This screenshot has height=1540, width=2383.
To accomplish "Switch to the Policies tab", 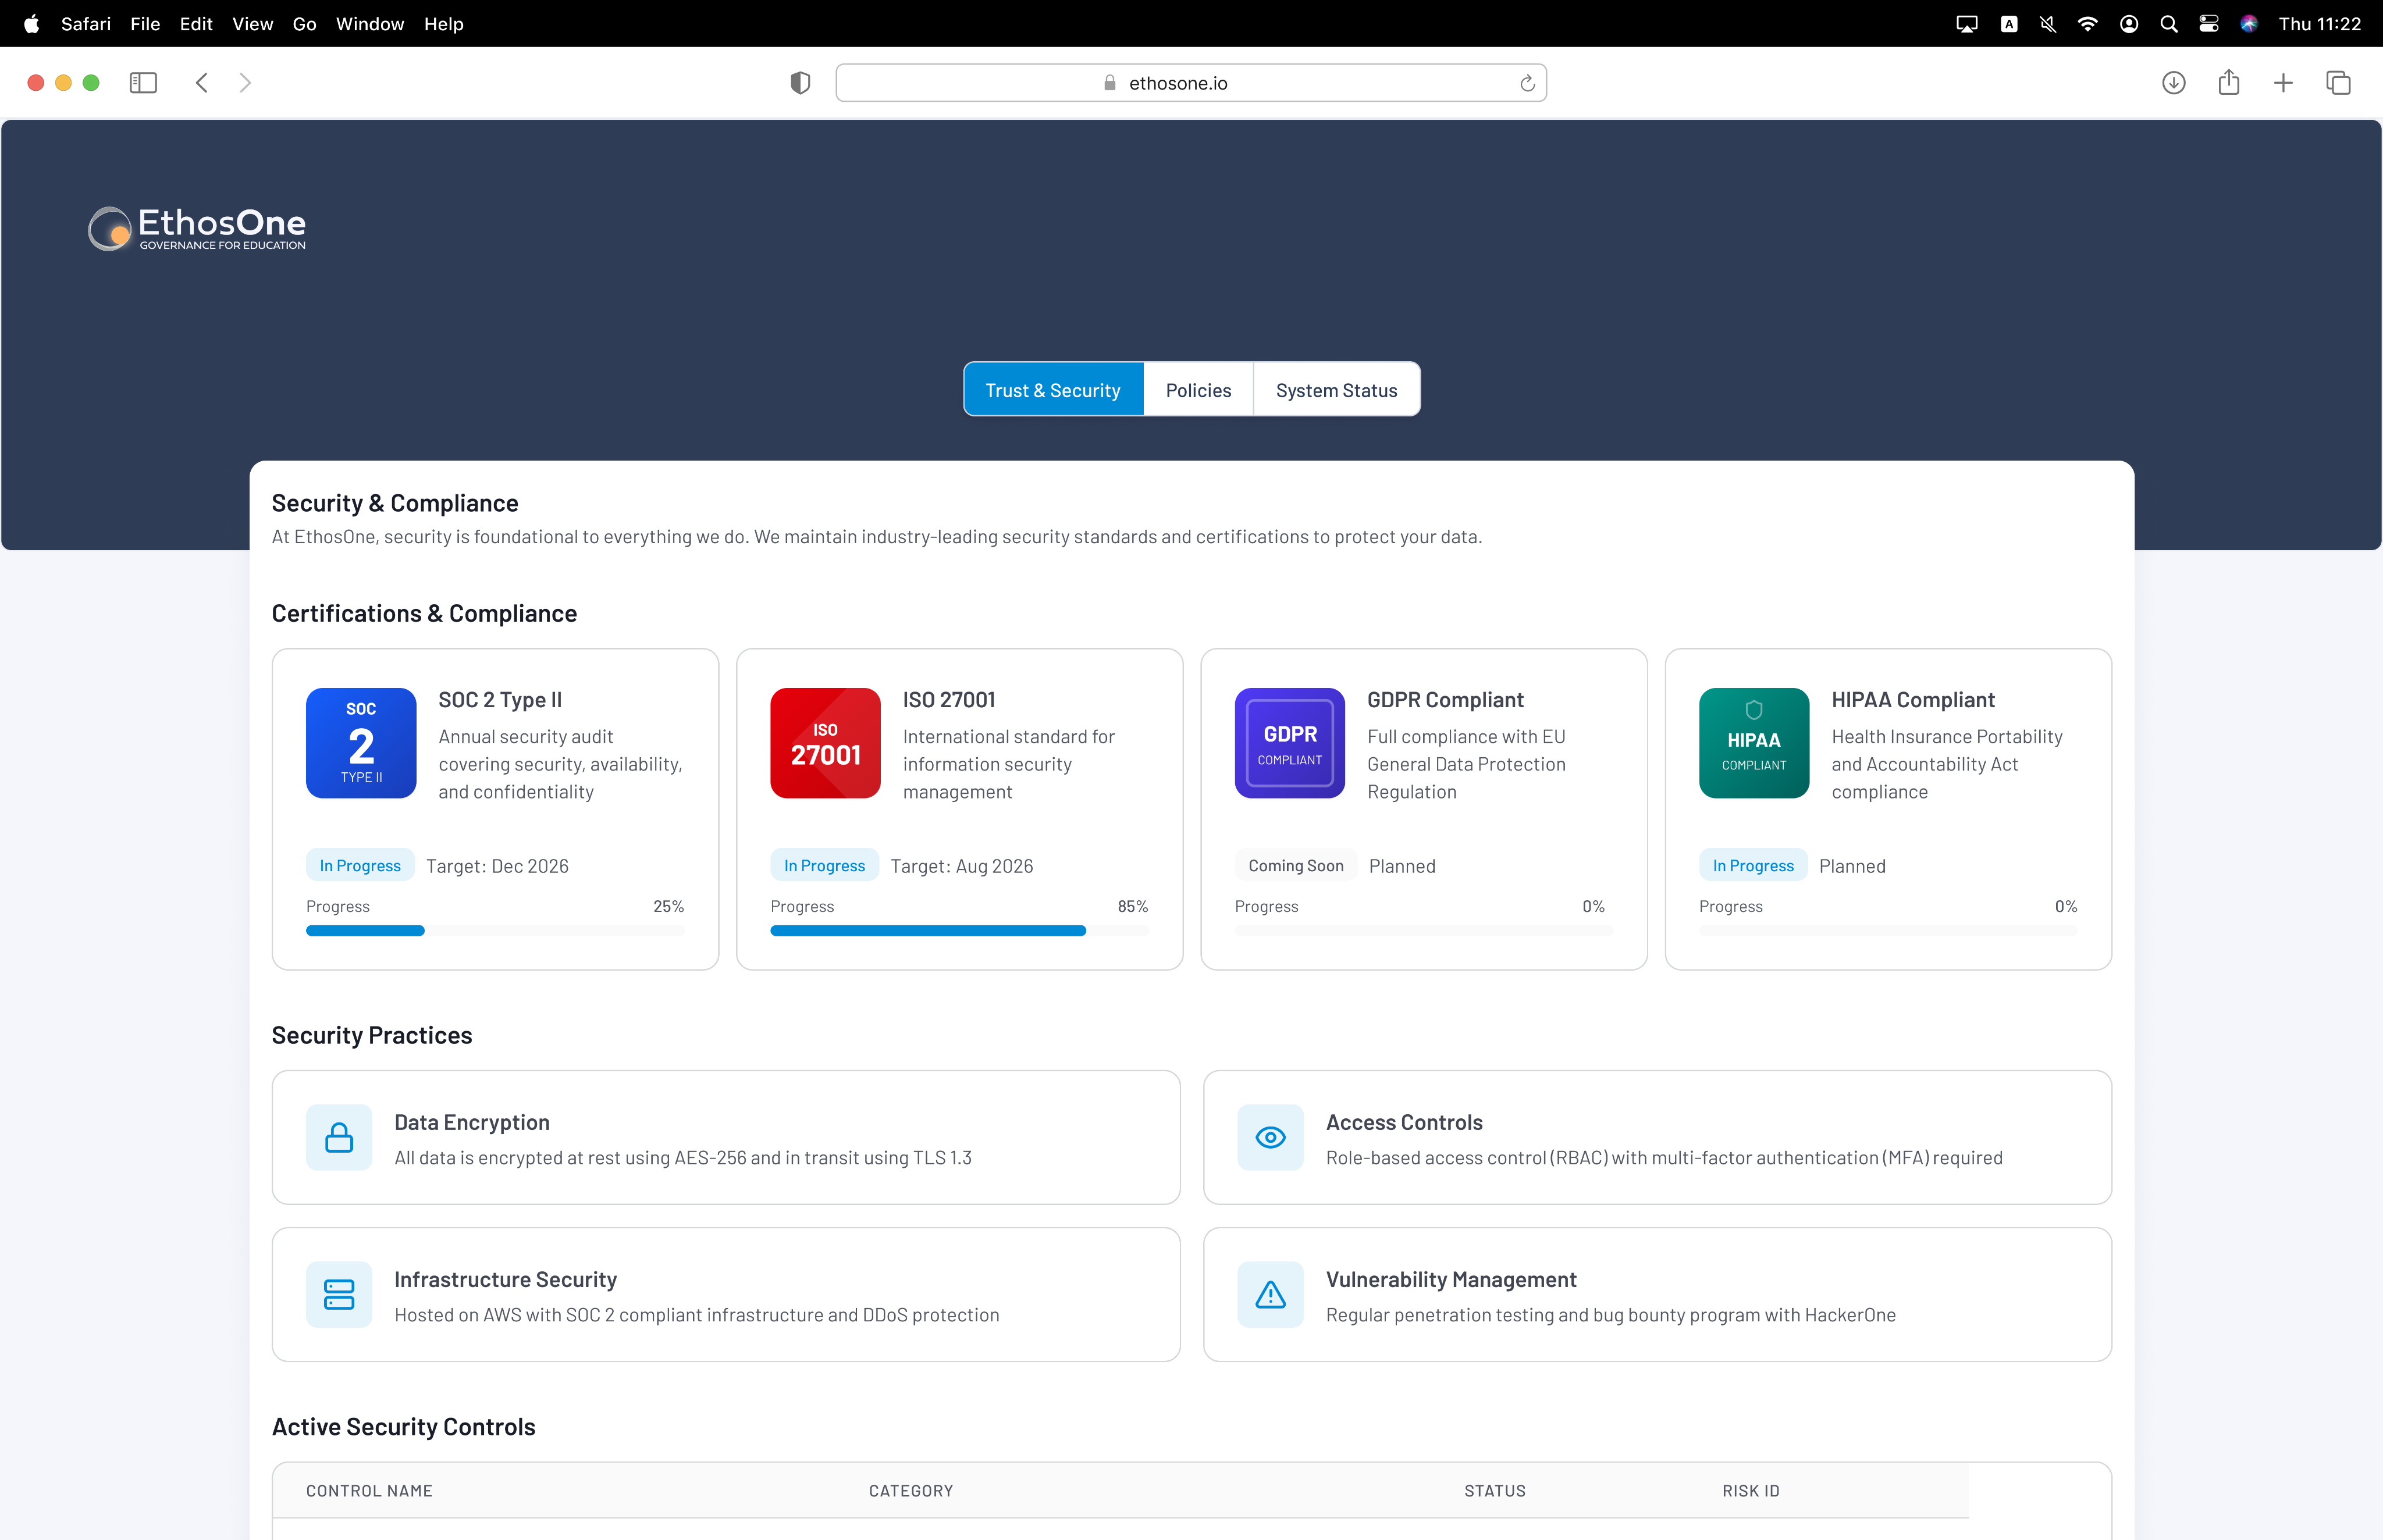I will point(1197,390).
